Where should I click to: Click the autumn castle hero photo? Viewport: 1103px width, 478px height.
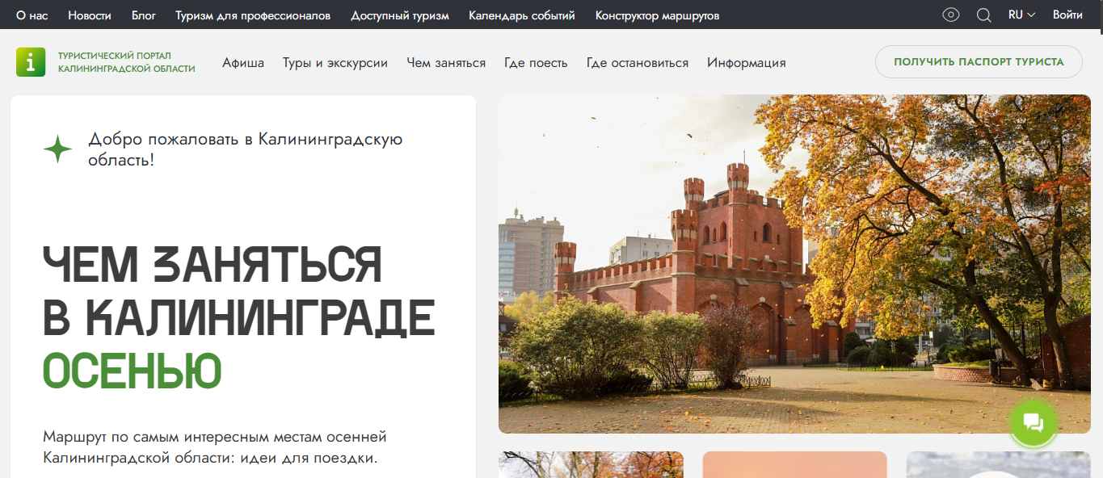coord(794,264)
